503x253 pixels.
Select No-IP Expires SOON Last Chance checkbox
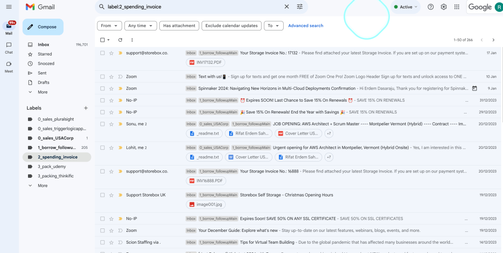coord(102,100)
